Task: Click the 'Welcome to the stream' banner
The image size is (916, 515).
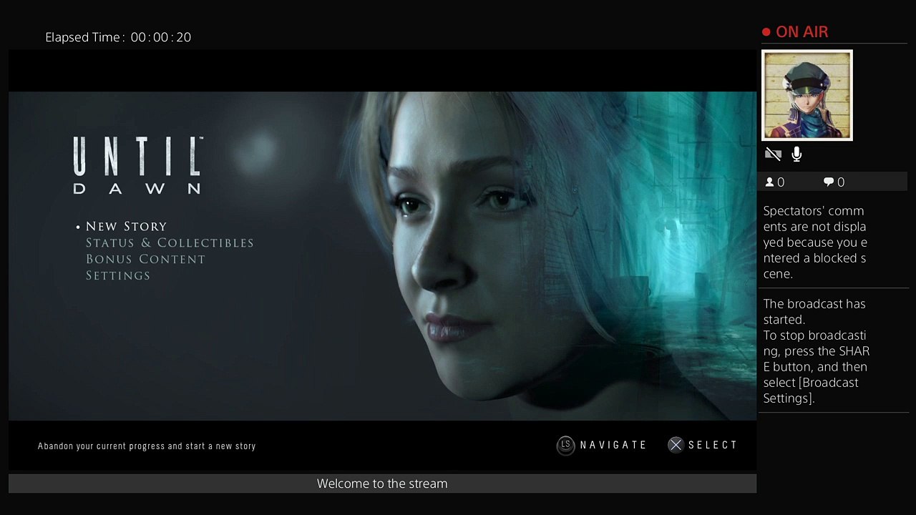Action: point(382,484)
